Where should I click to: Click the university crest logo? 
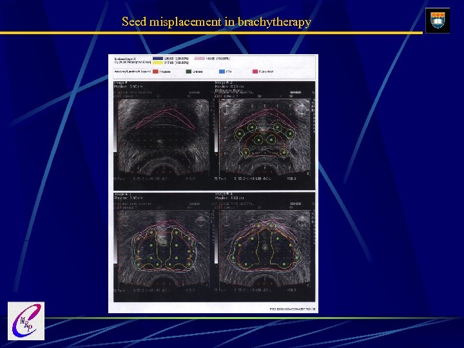coord(438,21)
